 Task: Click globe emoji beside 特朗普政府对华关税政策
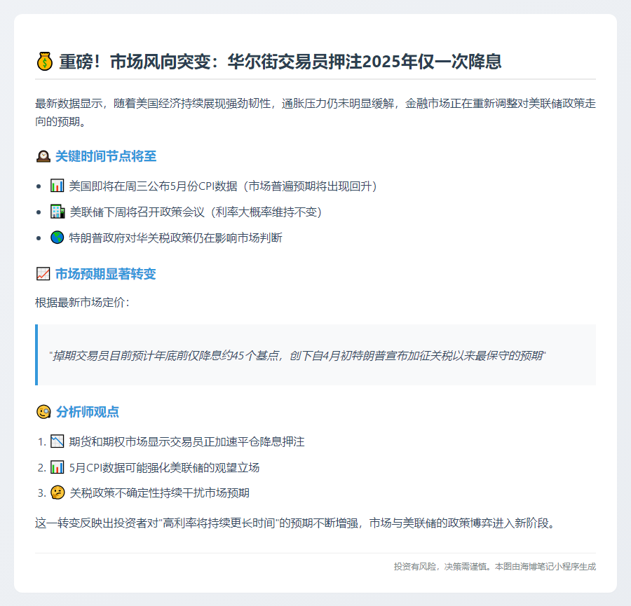pyautogui.click(x=57, y=237)
